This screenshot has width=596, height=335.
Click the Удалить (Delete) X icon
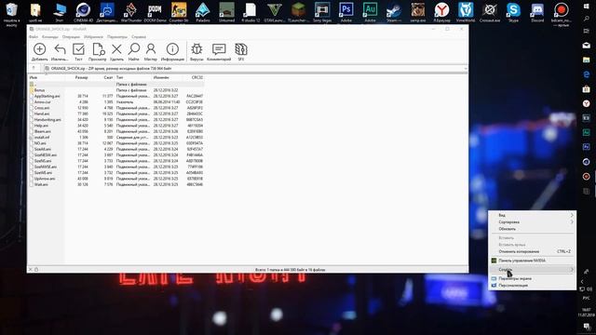[x=116, y=52]
